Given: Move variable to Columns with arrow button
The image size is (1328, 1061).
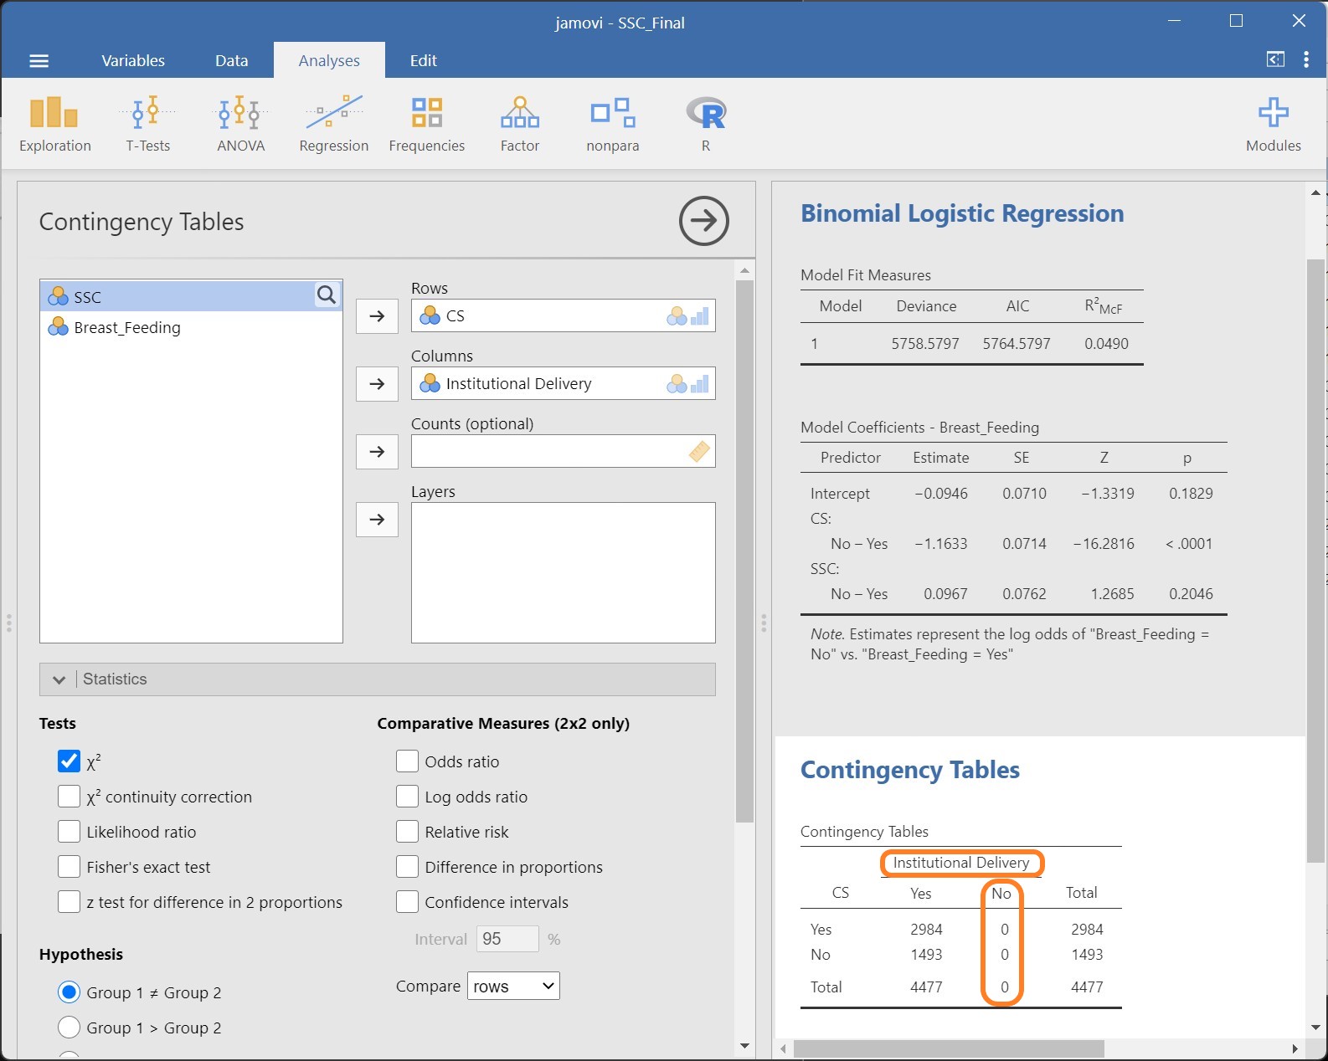Looking at the screenshot, I should 377,384.
